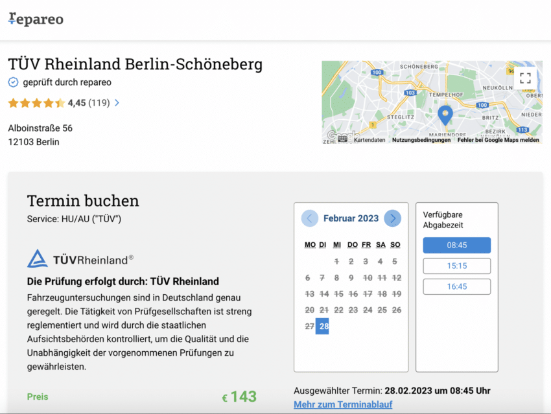
Task: Expand reviews via chevron next to rating
Action: [117, 102]
